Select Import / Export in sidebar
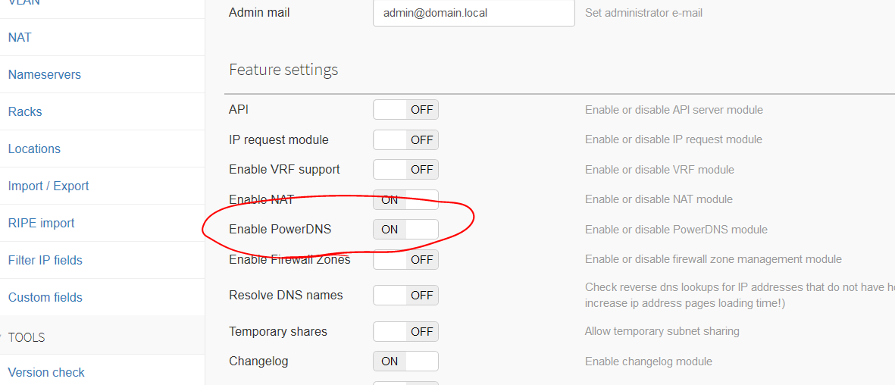 (x=49, y=186)
